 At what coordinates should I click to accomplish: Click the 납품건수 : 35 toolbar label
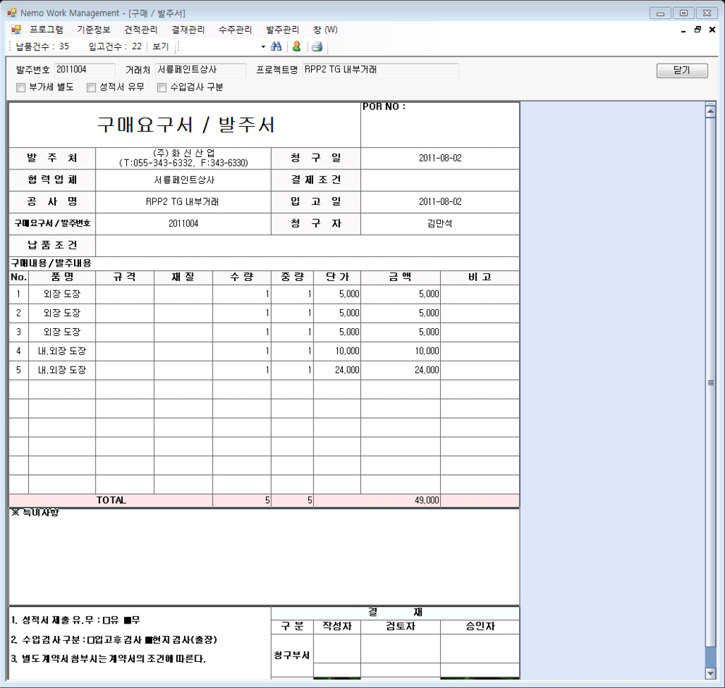[x=42, y=46]
